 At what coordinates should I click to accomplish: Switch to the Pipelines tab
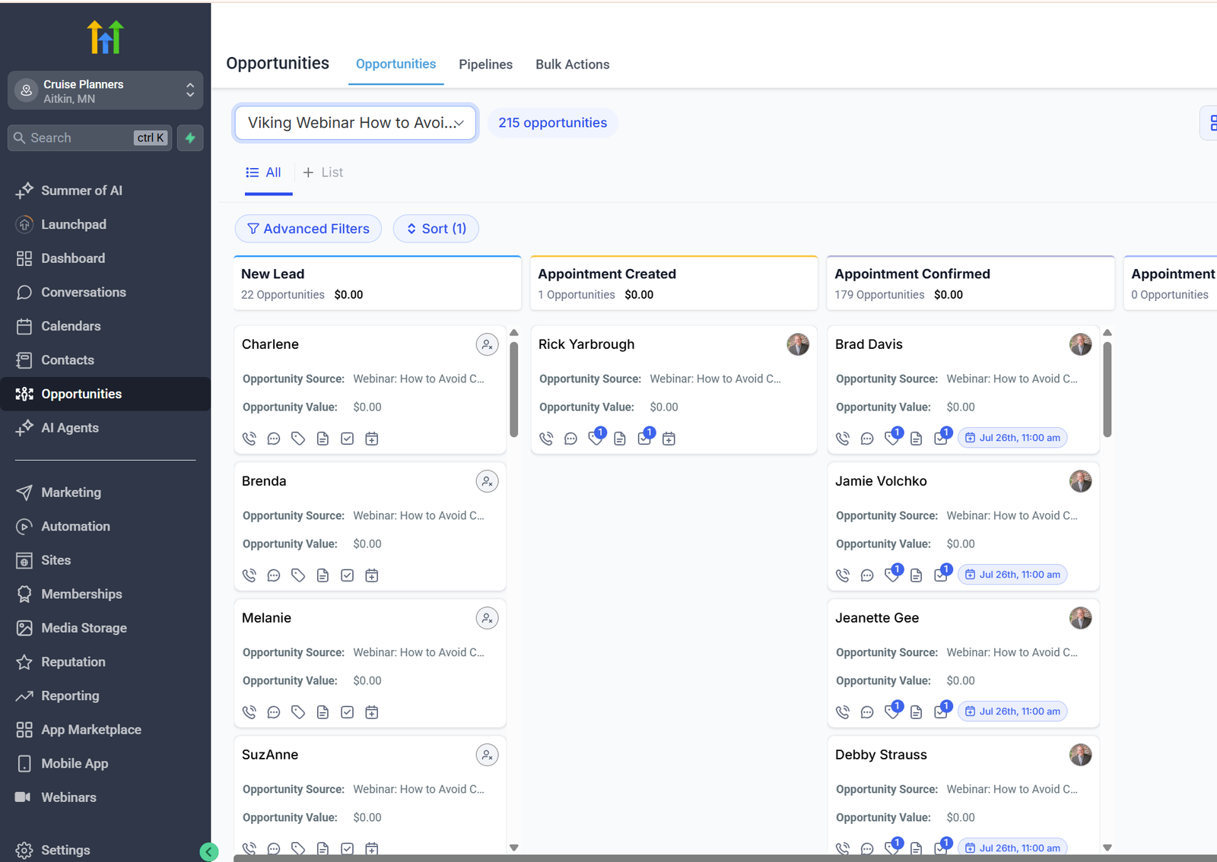tap(485, 65)
